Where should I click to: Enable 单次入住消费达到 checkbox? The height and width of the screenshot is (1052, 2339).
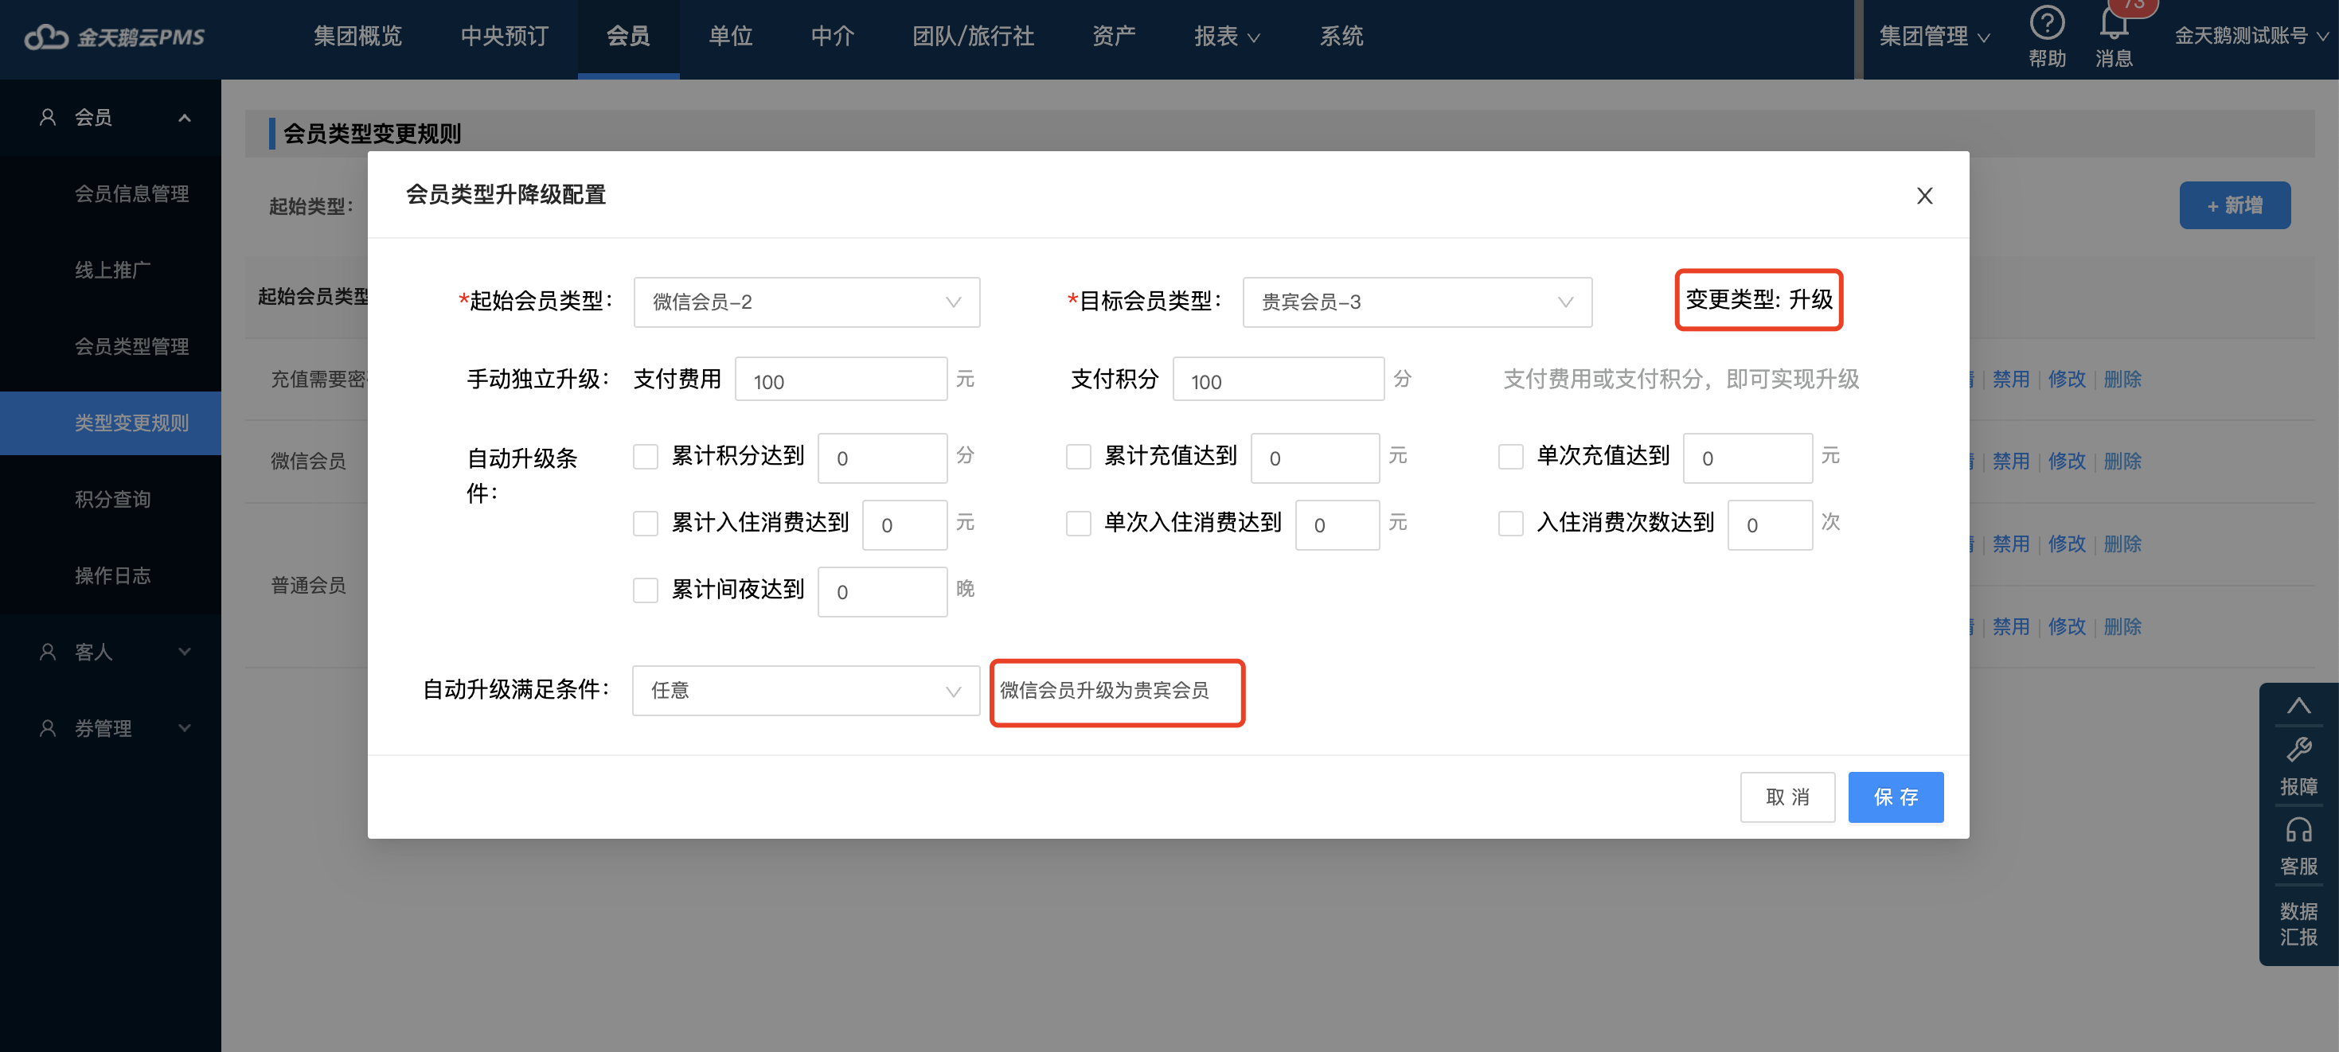coord(1078,523)
